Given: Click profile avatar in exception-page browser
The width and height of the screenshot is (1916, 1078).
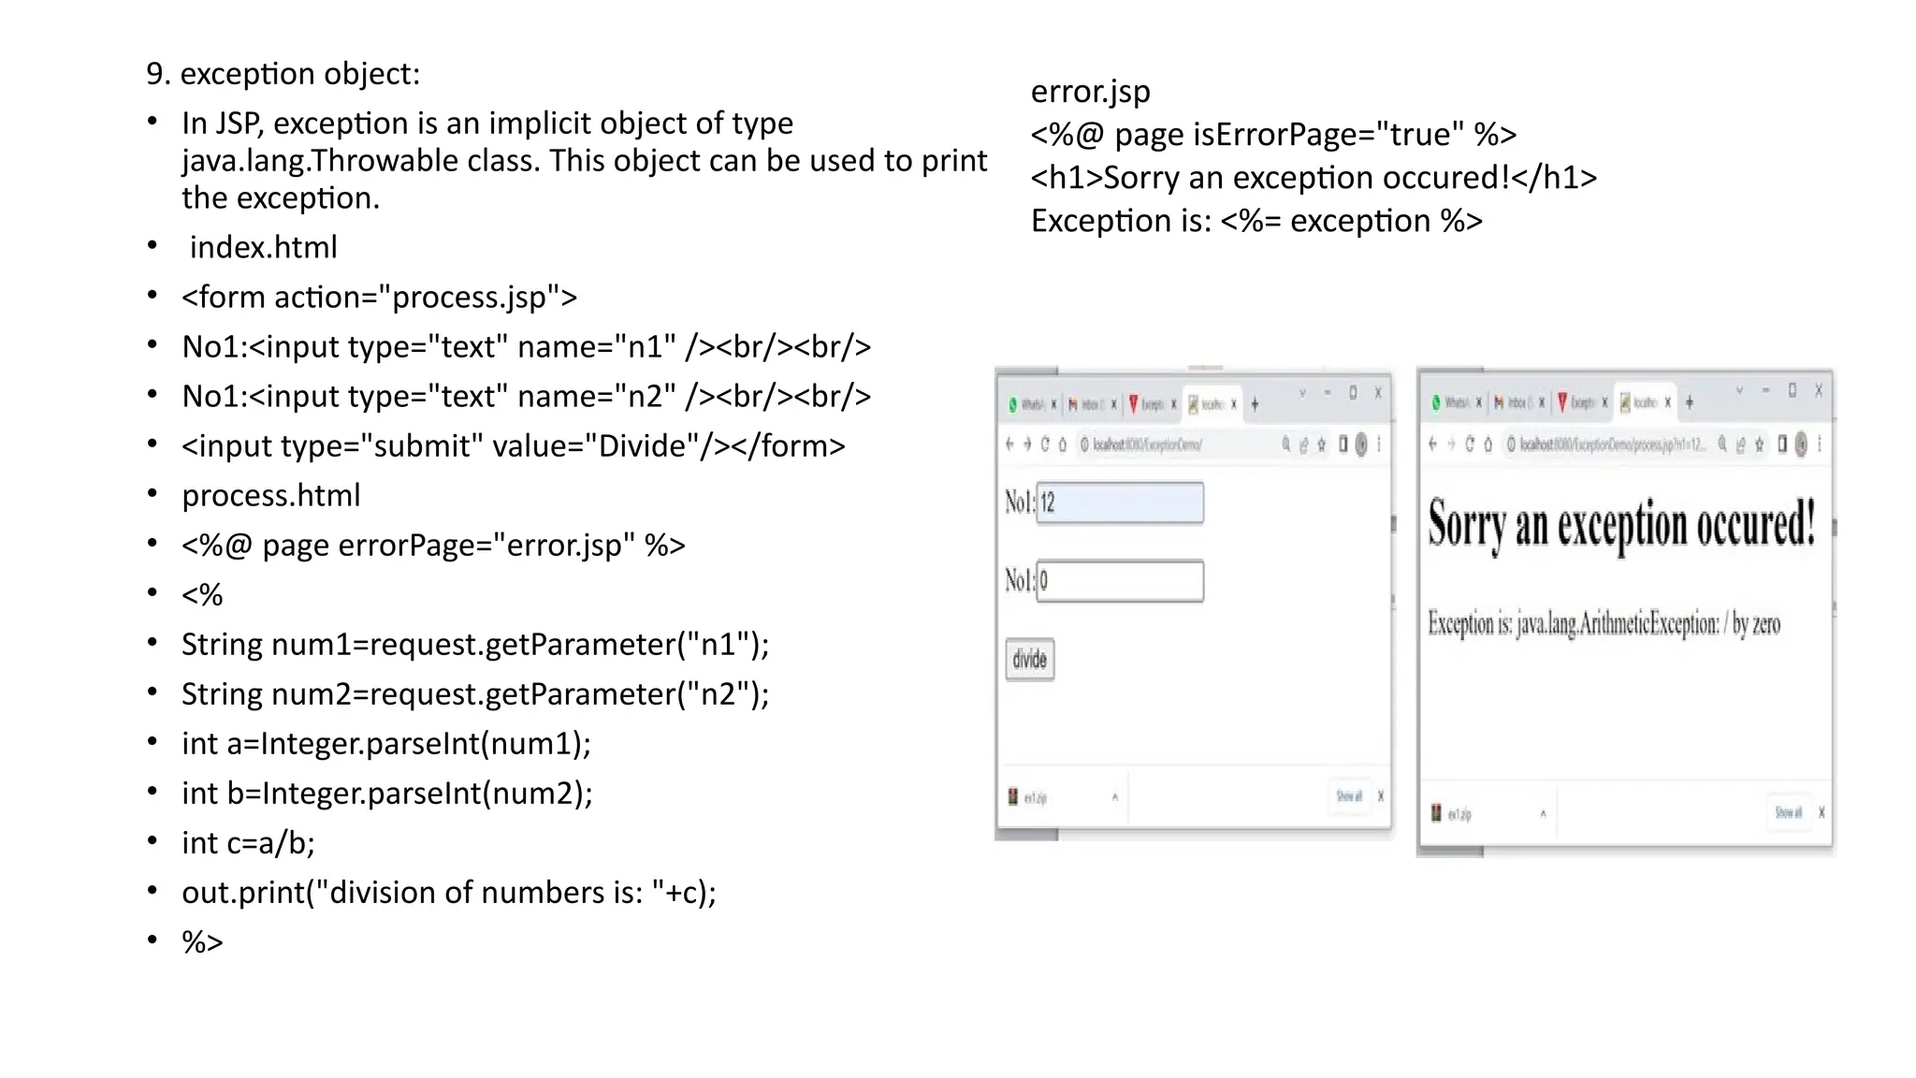Looking at the screenshot, I should (1801, 444).
